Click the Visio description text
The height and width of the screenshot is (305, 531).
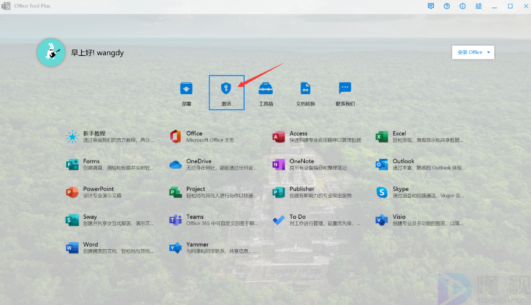coord(428,223)
